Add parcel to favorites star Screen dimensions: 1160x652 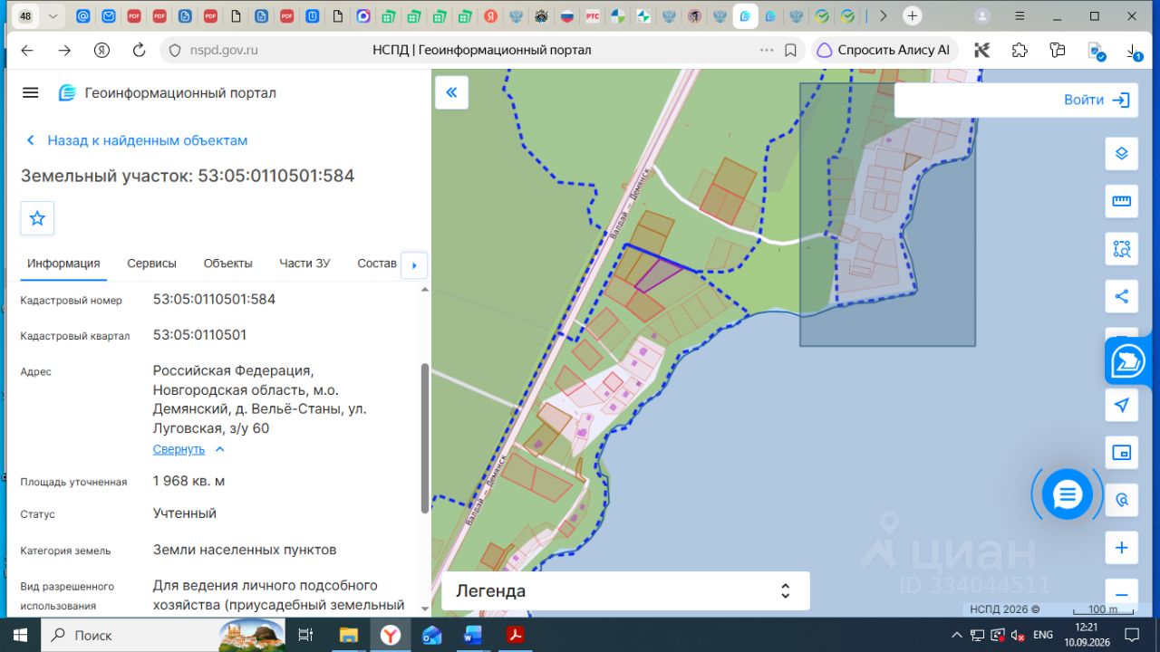click(37, 218)
